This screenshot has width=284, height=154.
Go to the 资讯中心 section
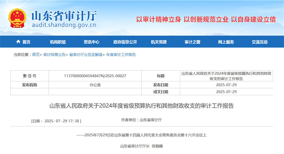tap(91, 42)
